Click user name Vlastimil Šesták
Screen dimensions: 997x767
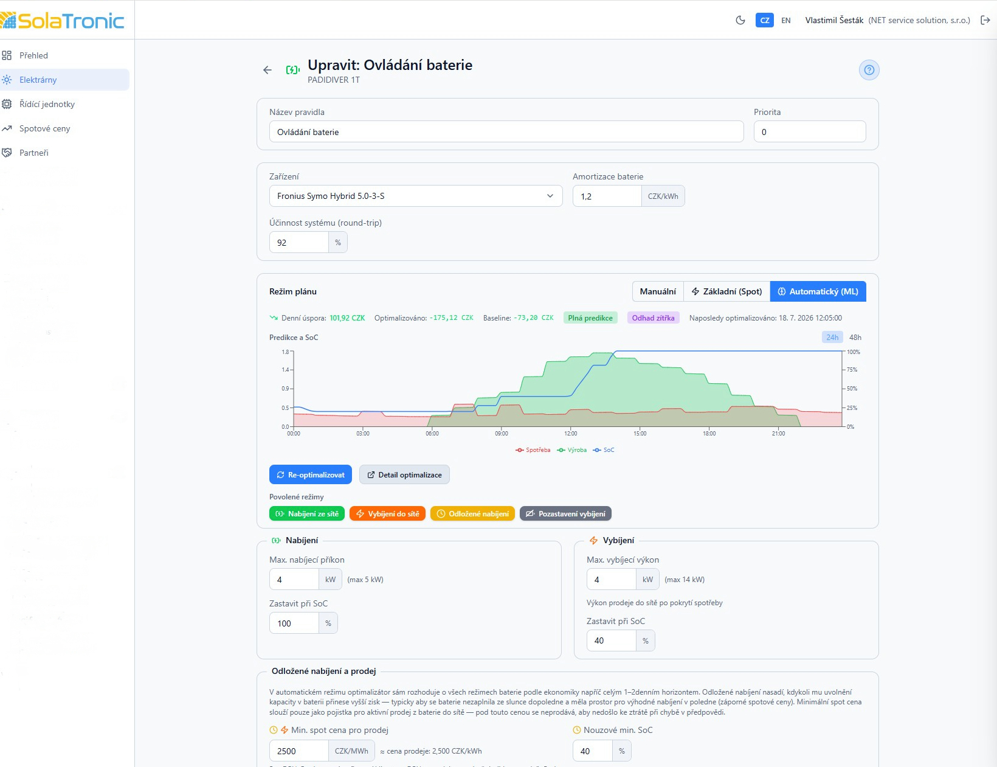point(834,20)
